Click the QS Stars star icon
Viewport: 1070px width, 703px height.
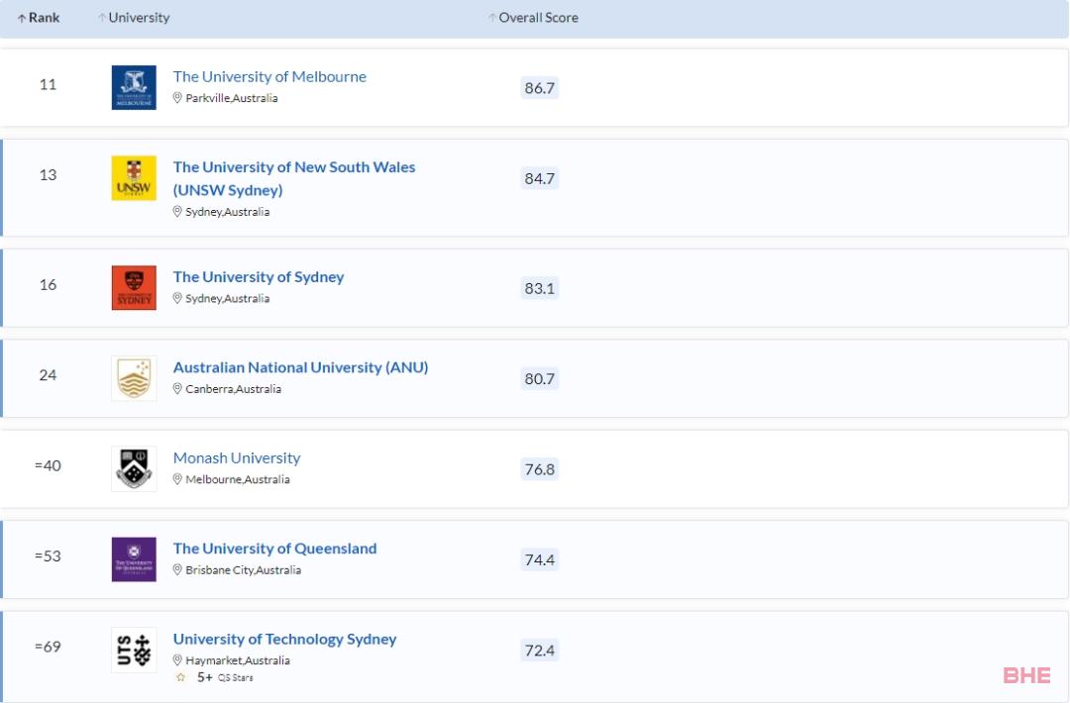click(x=181, y=677)
